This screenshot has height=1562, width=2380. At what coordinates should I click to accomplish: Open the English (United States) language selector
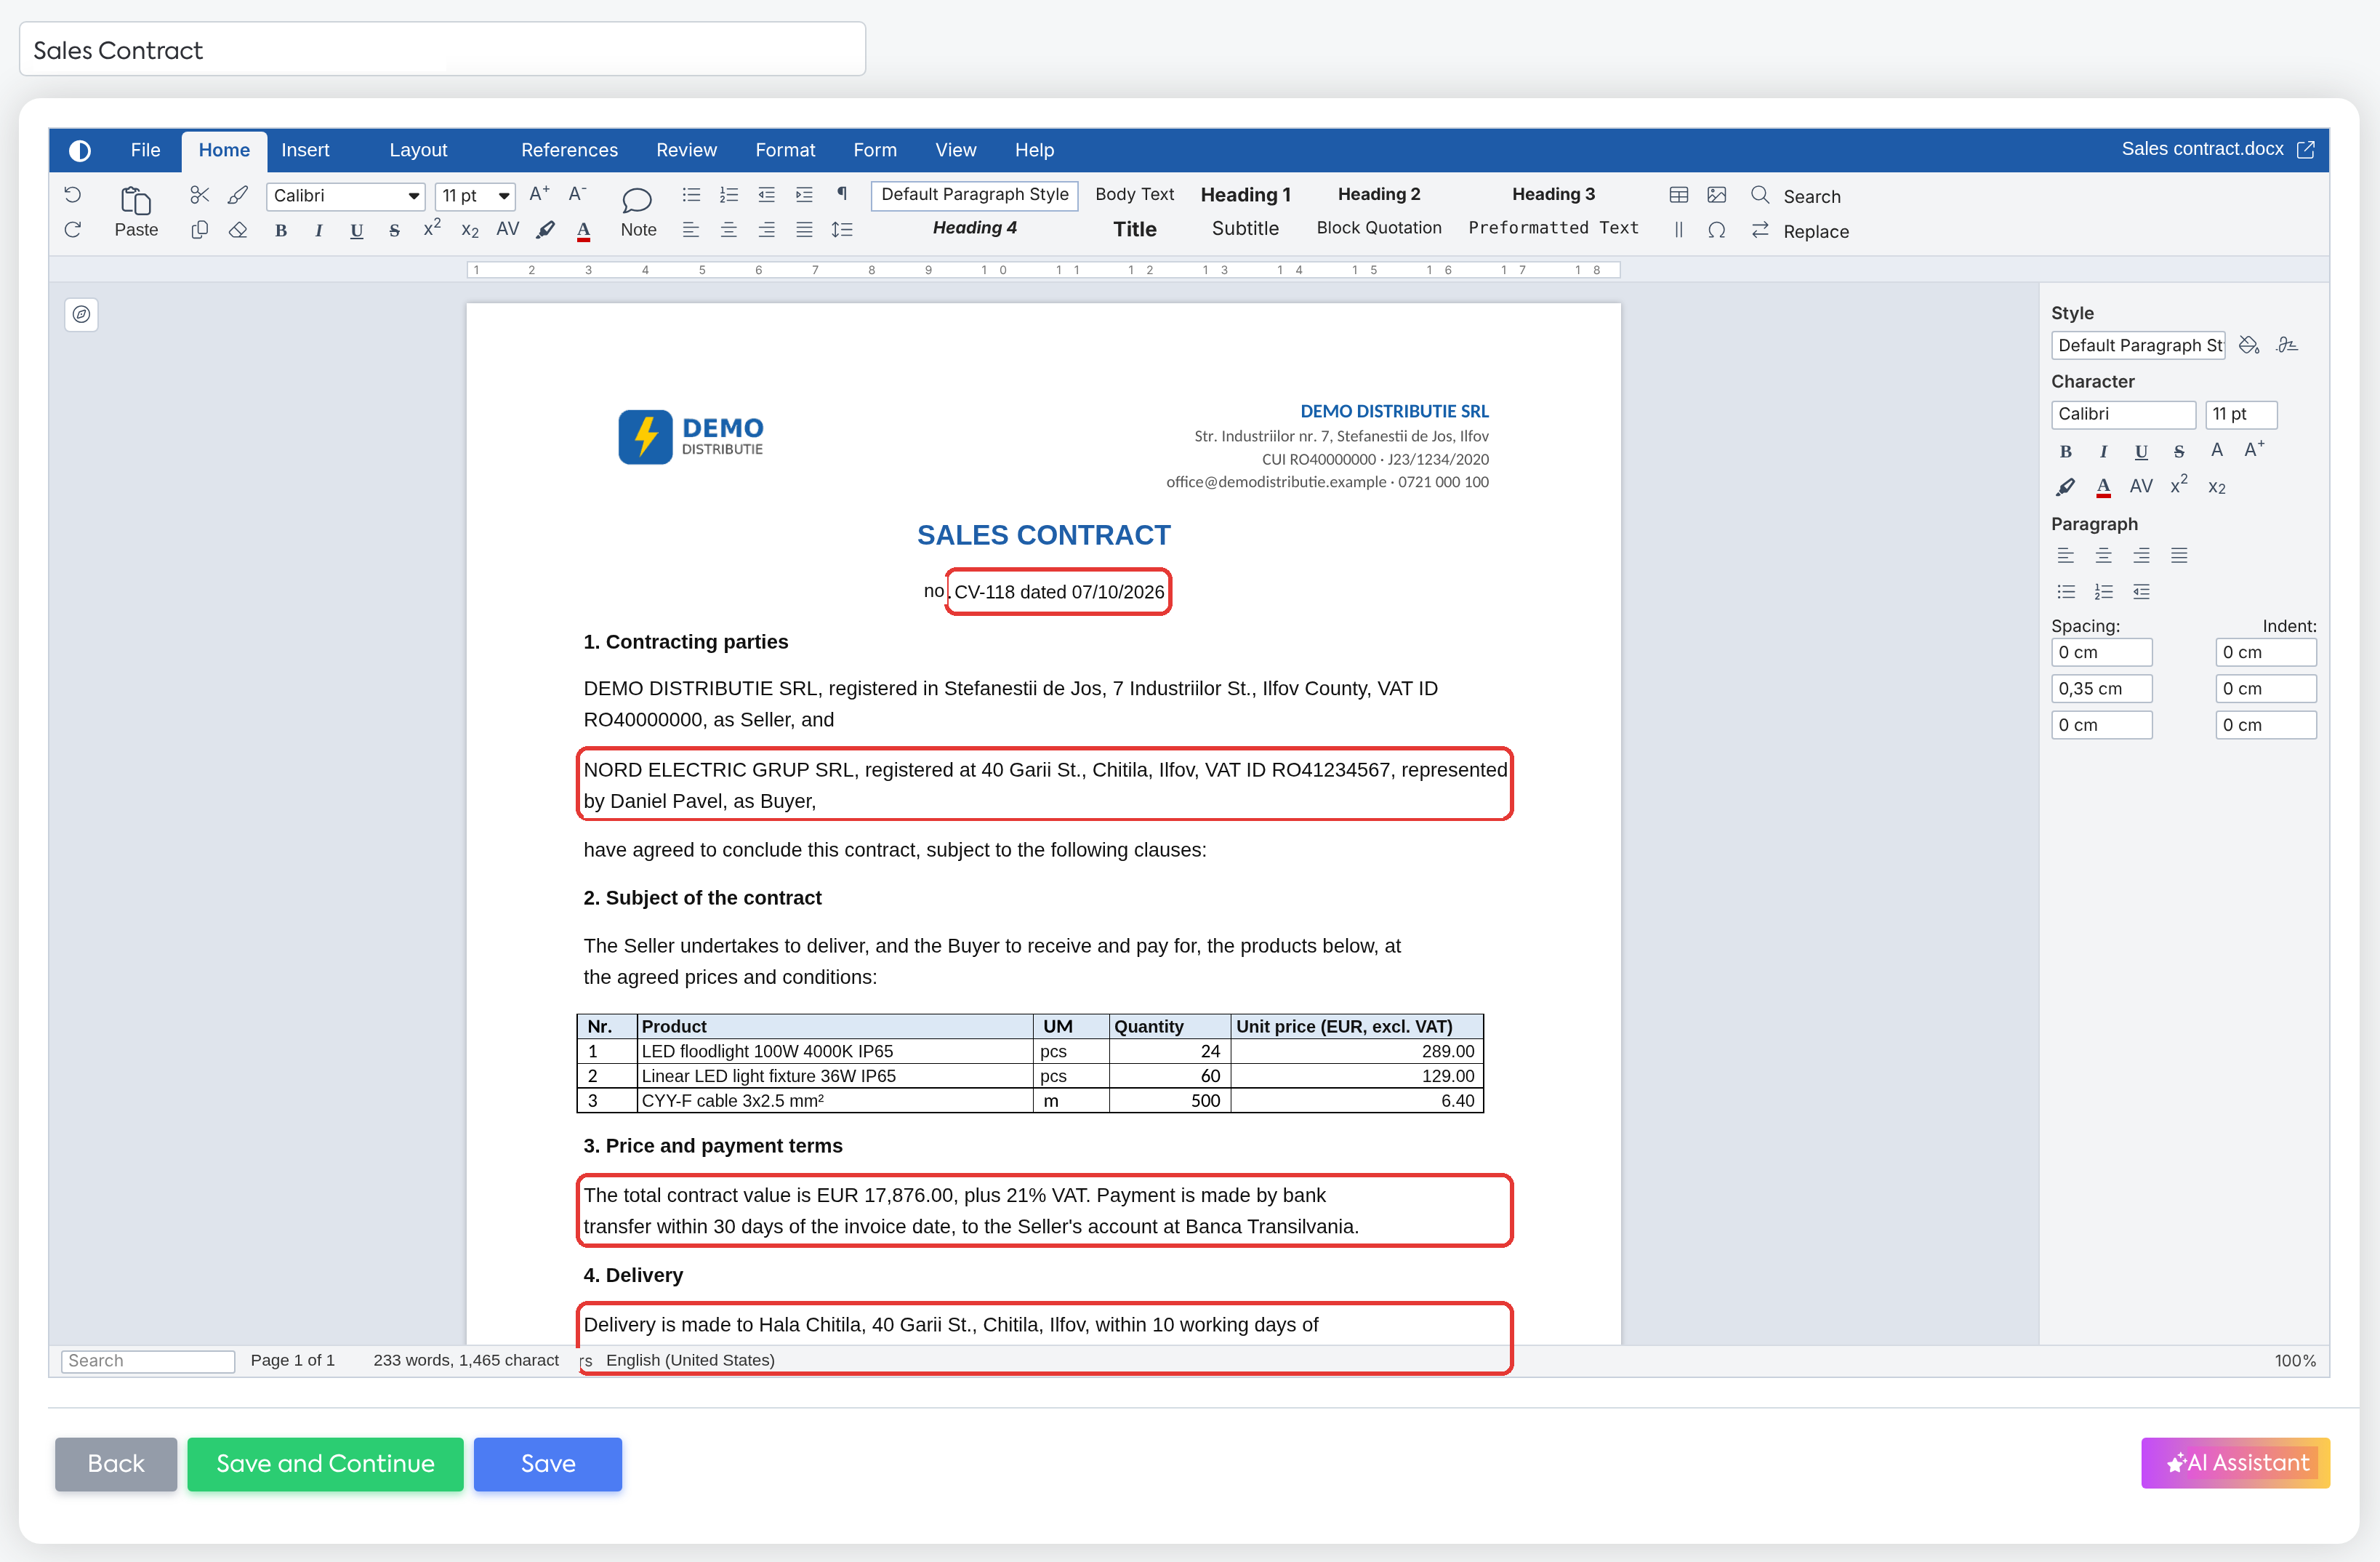tap(690, 1360)
